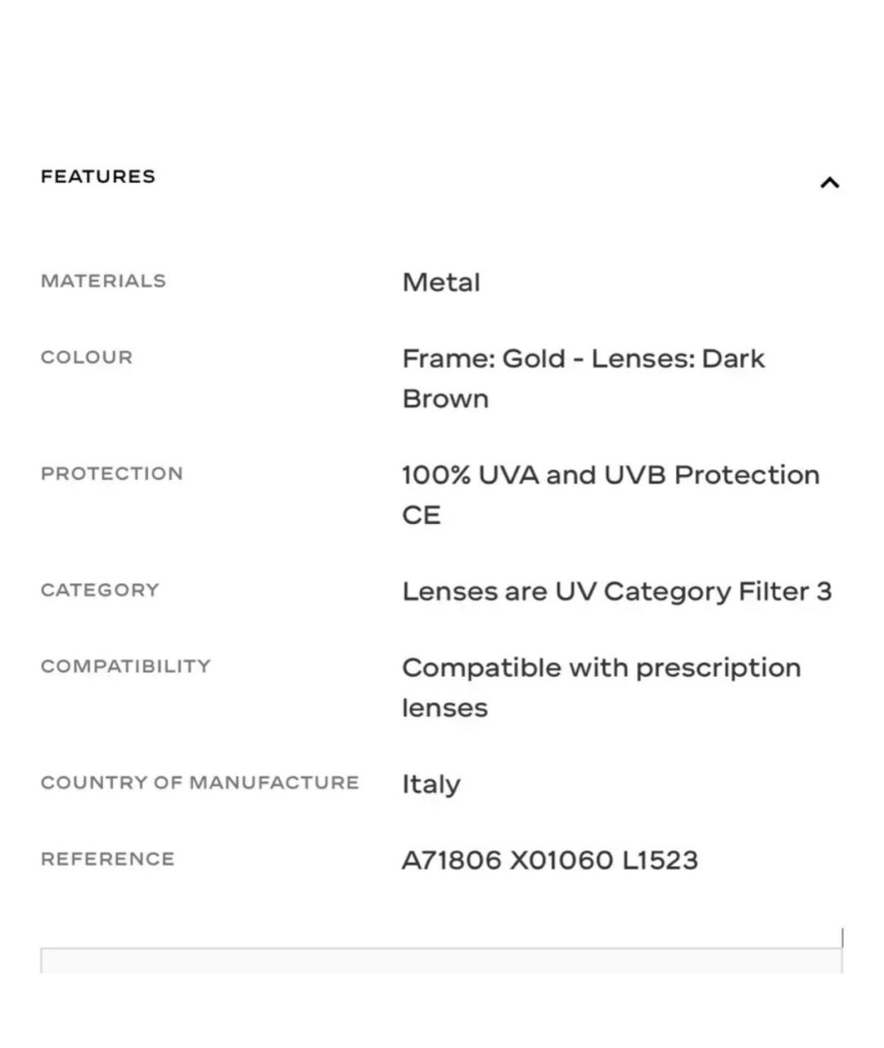
Task: Click Lenses are UV Category Filter 3
Action: click(617, 591)
